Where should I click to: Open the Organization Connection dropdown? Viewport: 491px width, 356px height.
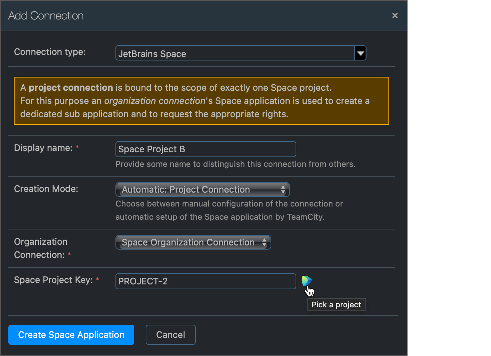point(193,242)
